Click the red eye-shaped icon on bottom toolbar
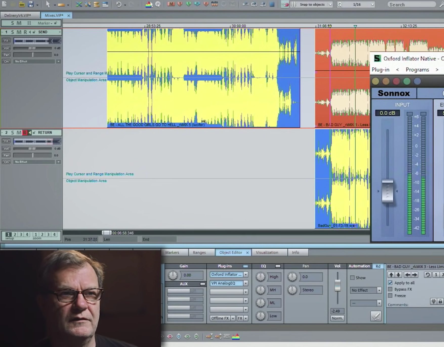 tap(170, 336)
